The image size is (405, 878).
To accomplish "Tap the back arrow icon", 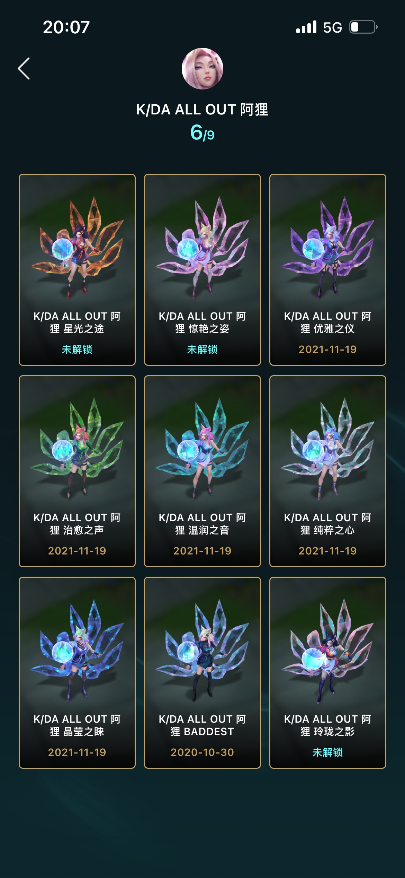I will [x=24, y=69].
